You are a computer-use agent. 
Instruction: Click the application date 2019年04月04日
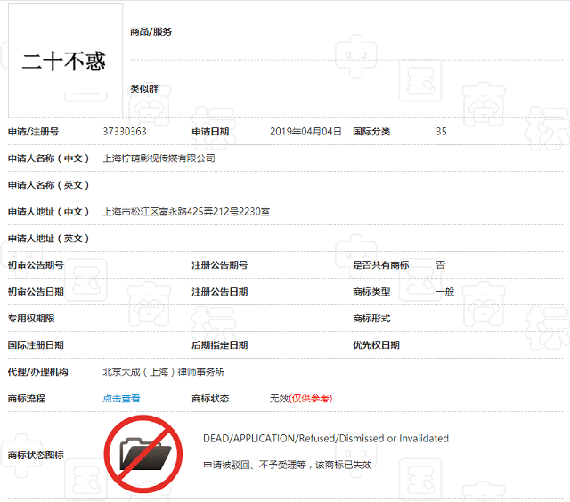coord(305,132)
